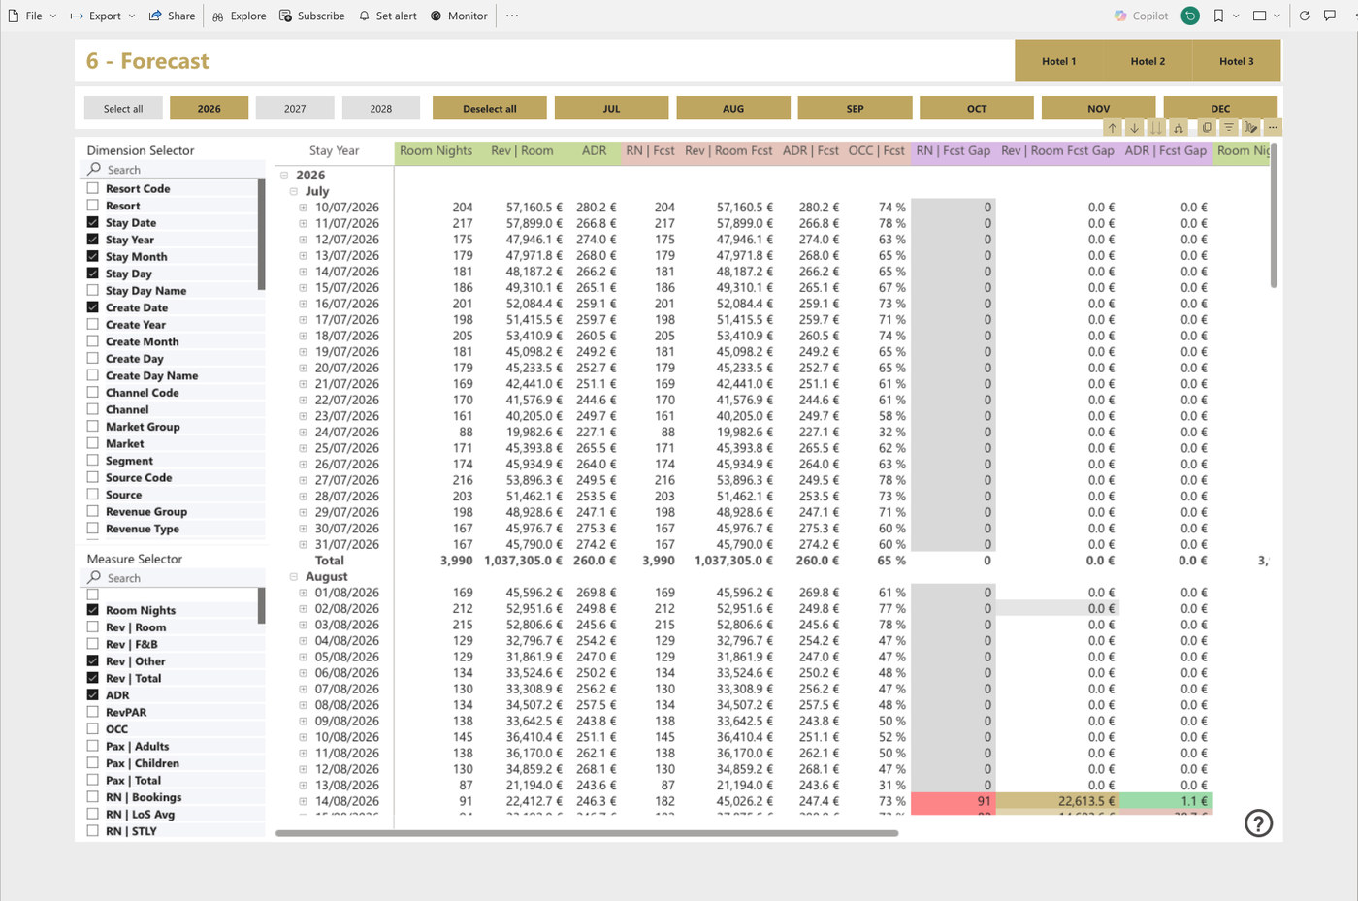Uncheck the Room Nights measure checkbox
The image size is (1358, 901).
coord(93,610)
